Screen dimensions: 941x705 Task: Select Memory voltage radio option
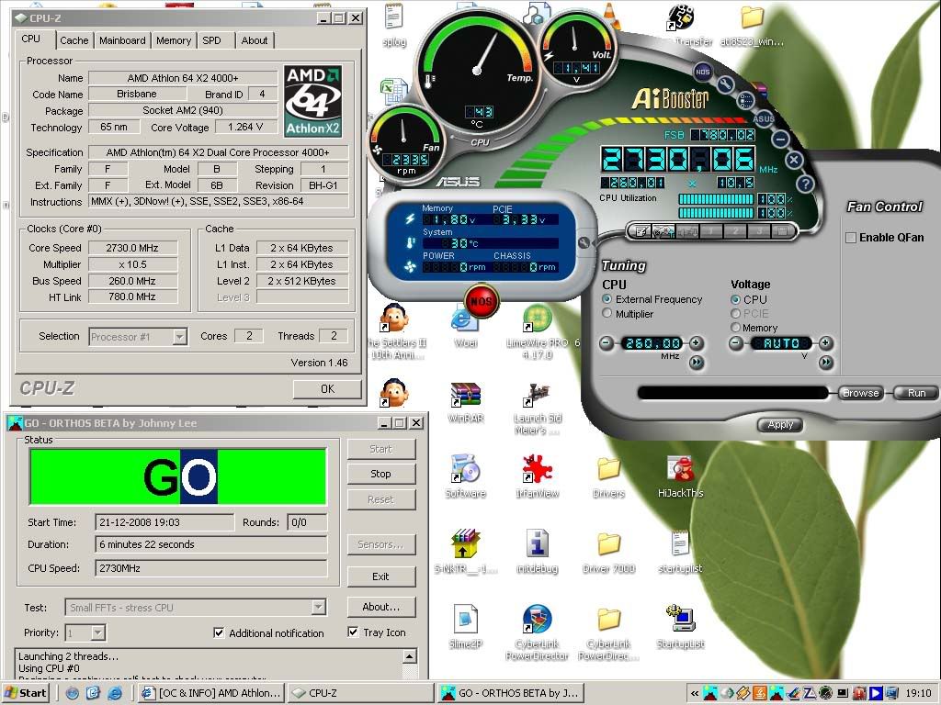point(735,328)
